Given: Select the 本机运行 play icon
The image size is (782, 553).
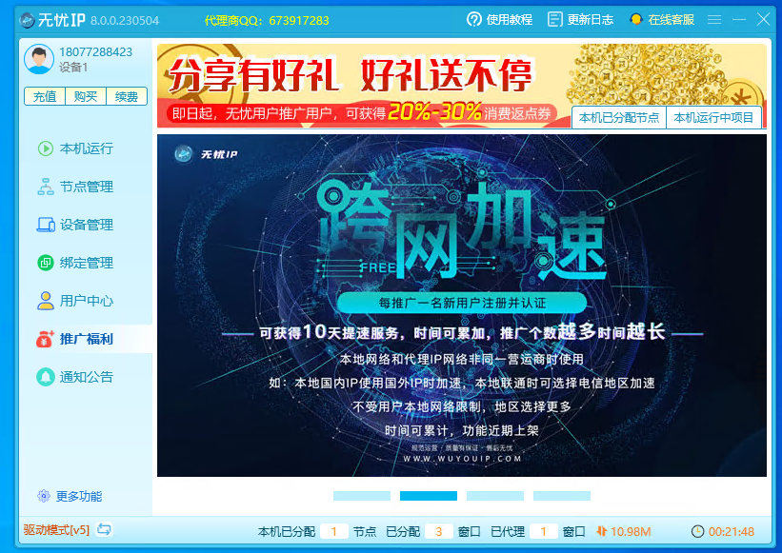Looking at the screenshot, I should point(46,148).
